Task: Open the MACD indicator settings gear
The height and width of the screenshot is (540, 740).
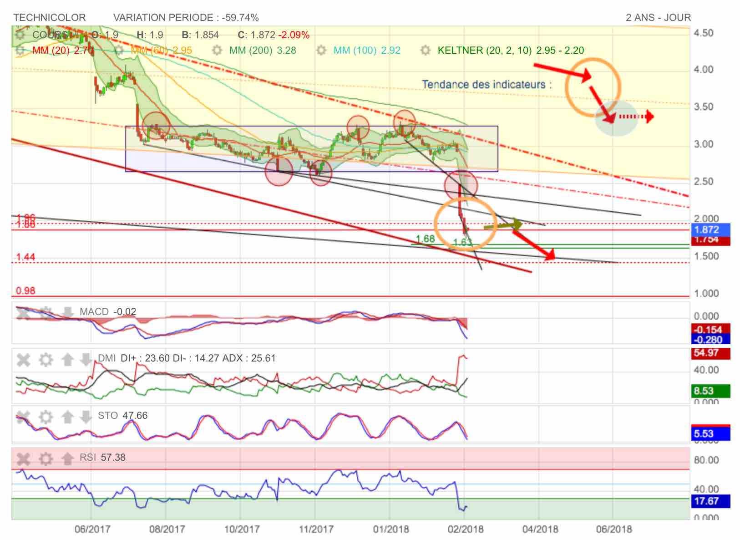Action: click(46, 312)
